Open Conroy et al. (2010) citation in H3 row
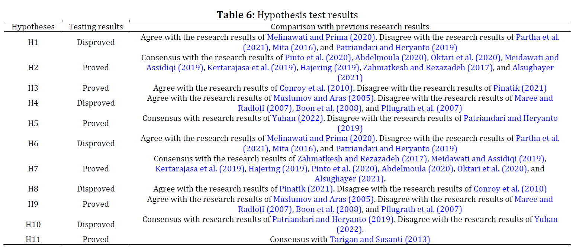Viewport: 576px width, 248px height. click(x=316, y=88)
